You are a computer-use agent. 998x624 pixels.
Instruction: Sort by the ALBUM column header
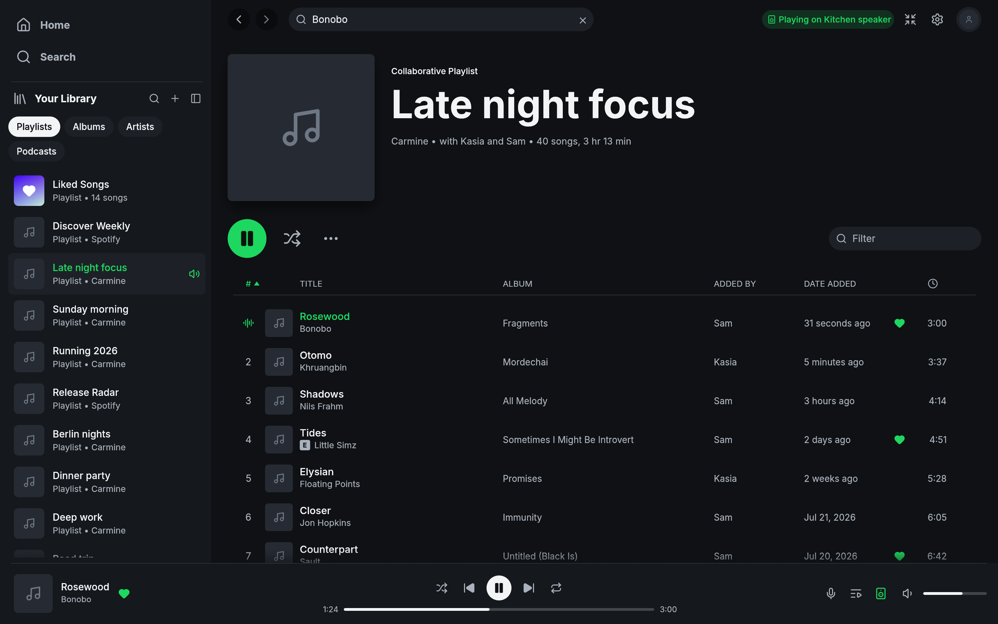(x=518, y=284)
